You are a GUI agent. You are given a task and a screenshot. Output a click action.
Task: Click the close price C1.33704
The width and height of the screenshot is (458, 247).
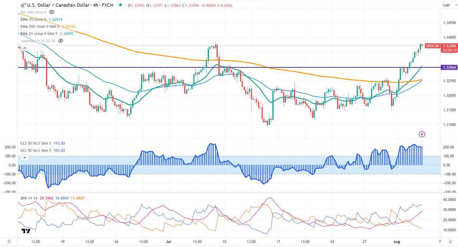(x=190, y=5)
